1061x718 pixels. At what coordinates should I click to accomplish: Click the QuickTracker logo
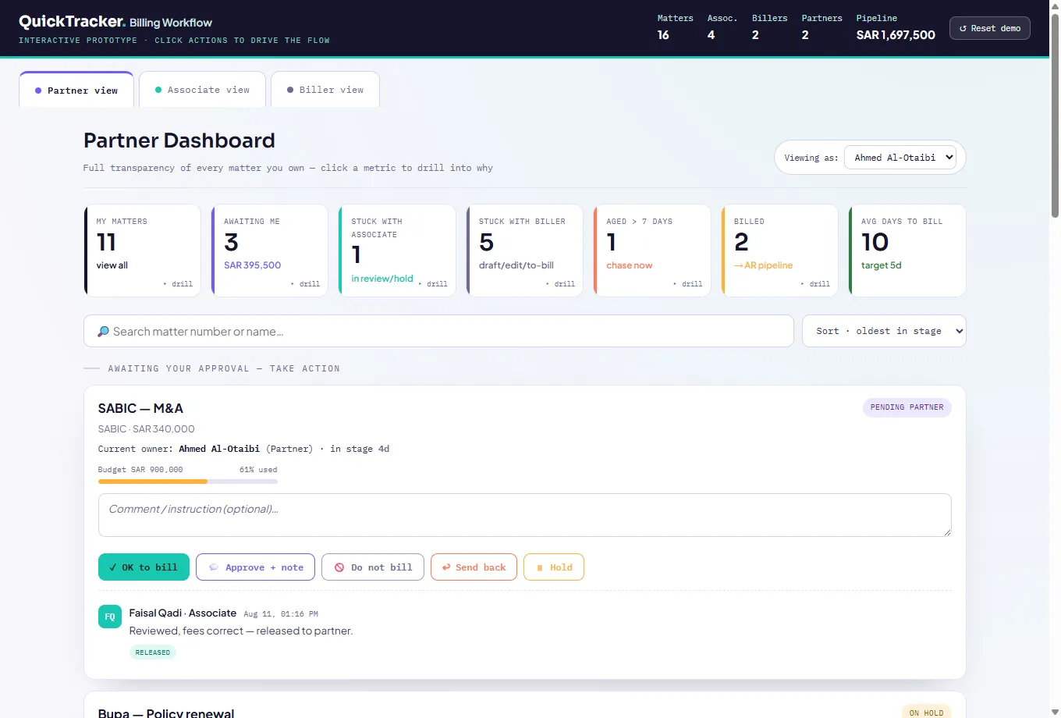coord(72,22)
